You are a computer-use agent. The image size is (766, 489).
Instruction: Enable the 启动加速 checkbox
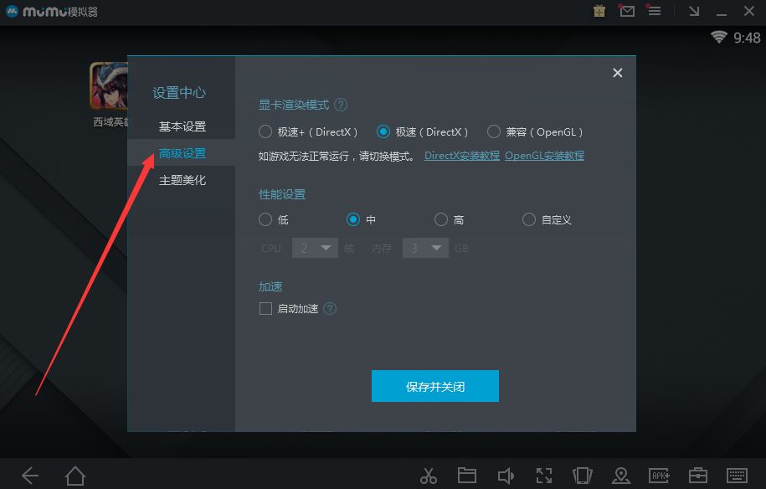pyautogui.click(x=265, y=308)
